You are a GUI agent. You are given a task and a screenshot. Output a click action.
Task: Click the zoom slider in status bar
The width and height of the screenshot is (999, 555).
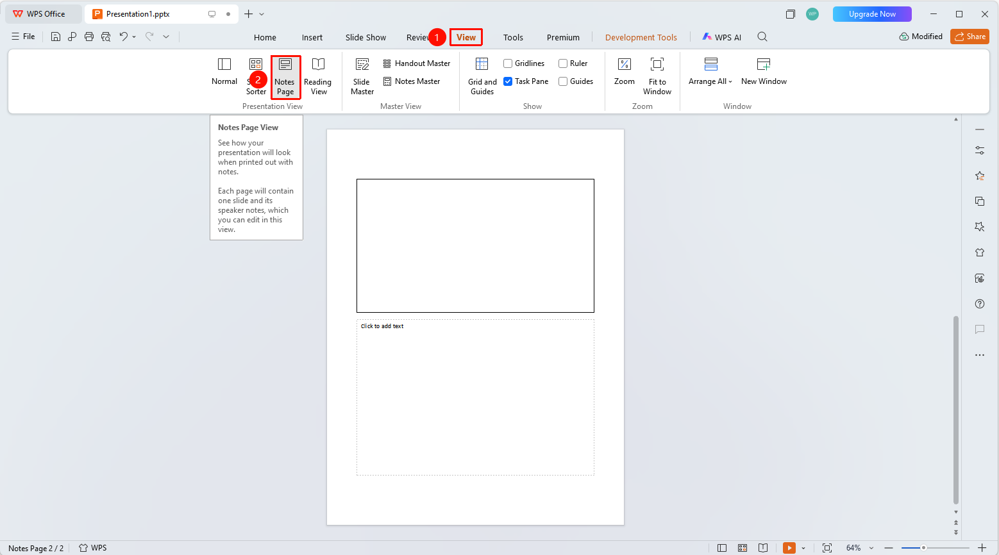[x=936, y=548]
